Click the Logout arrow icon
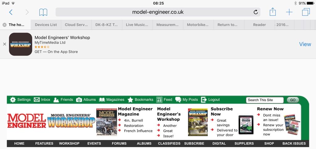Viewport: 316px width, 149px height. tap(204, 100)
